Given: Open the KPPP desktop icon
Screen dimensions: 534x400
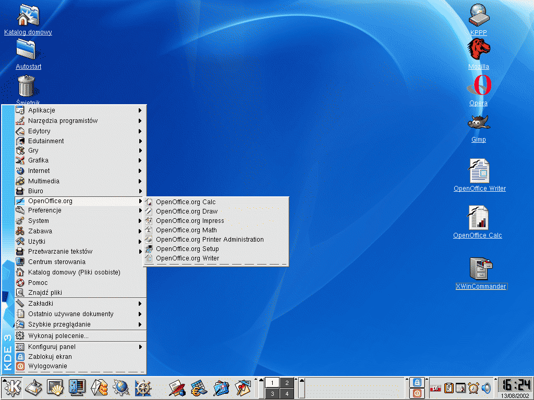Looking at the screenshot, I should pos(479,19).
